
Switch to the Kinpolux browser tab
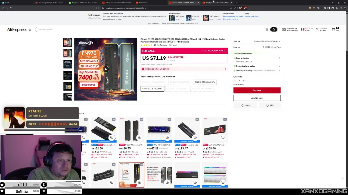[84, 3]
